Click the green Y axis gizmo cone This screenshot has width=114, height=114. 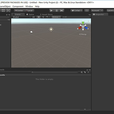point(83,23)
